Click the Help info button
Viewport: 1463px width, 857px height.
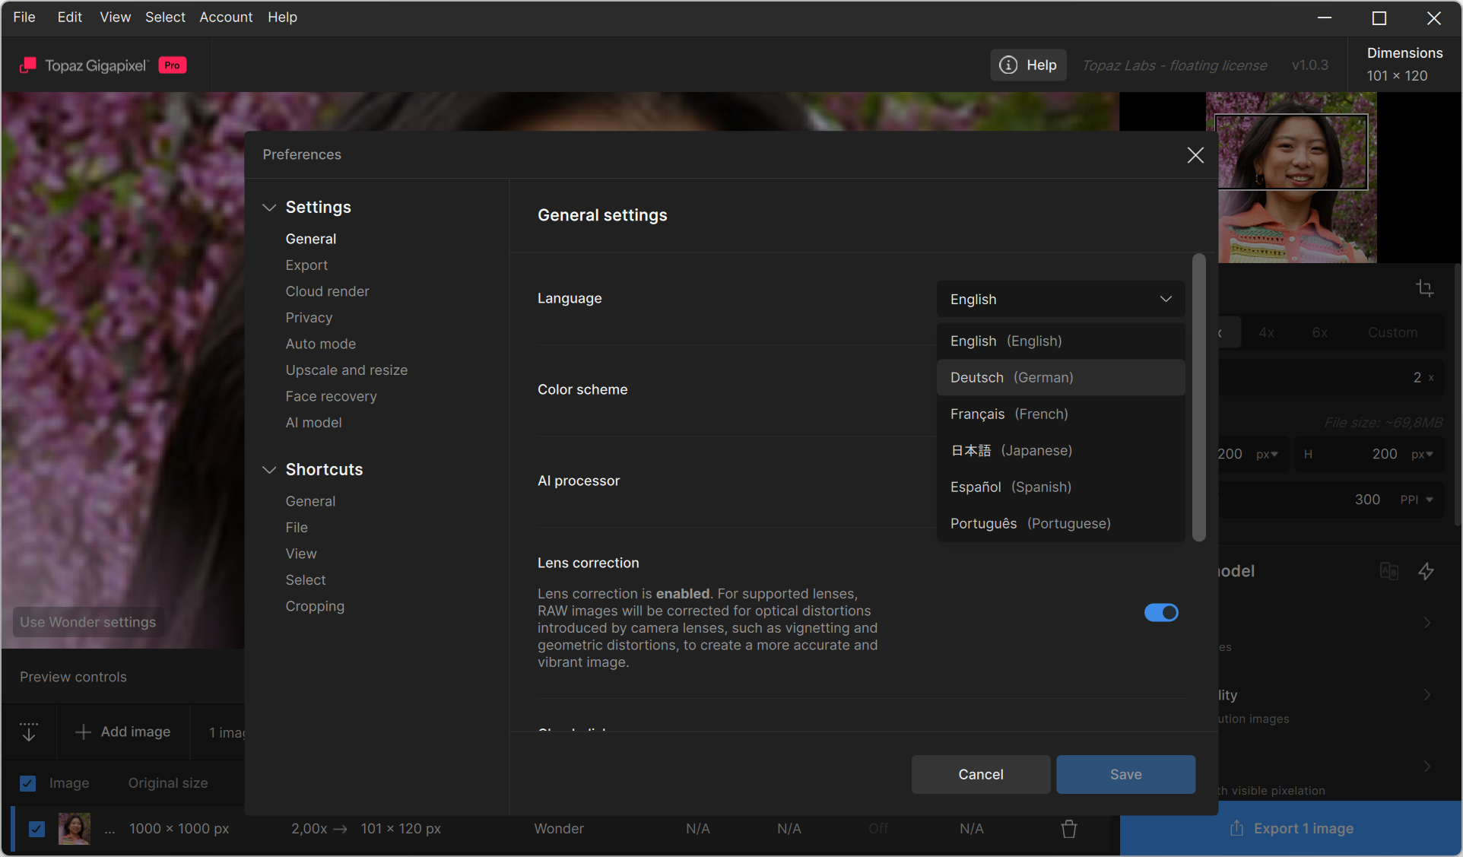click(1028, 65)
